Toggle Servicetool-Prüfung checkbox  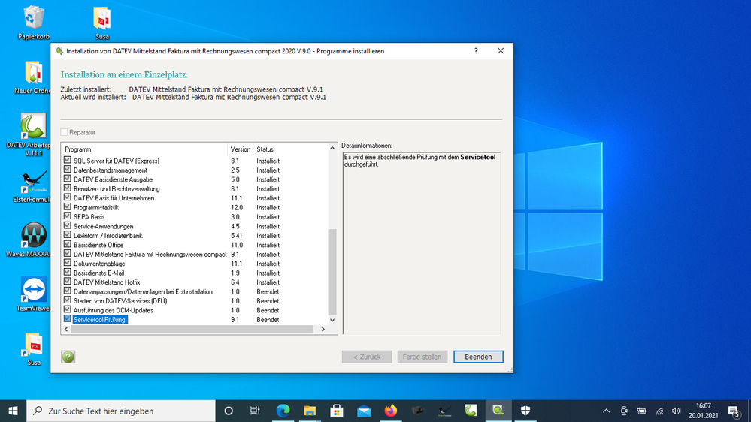click(67, 319)
